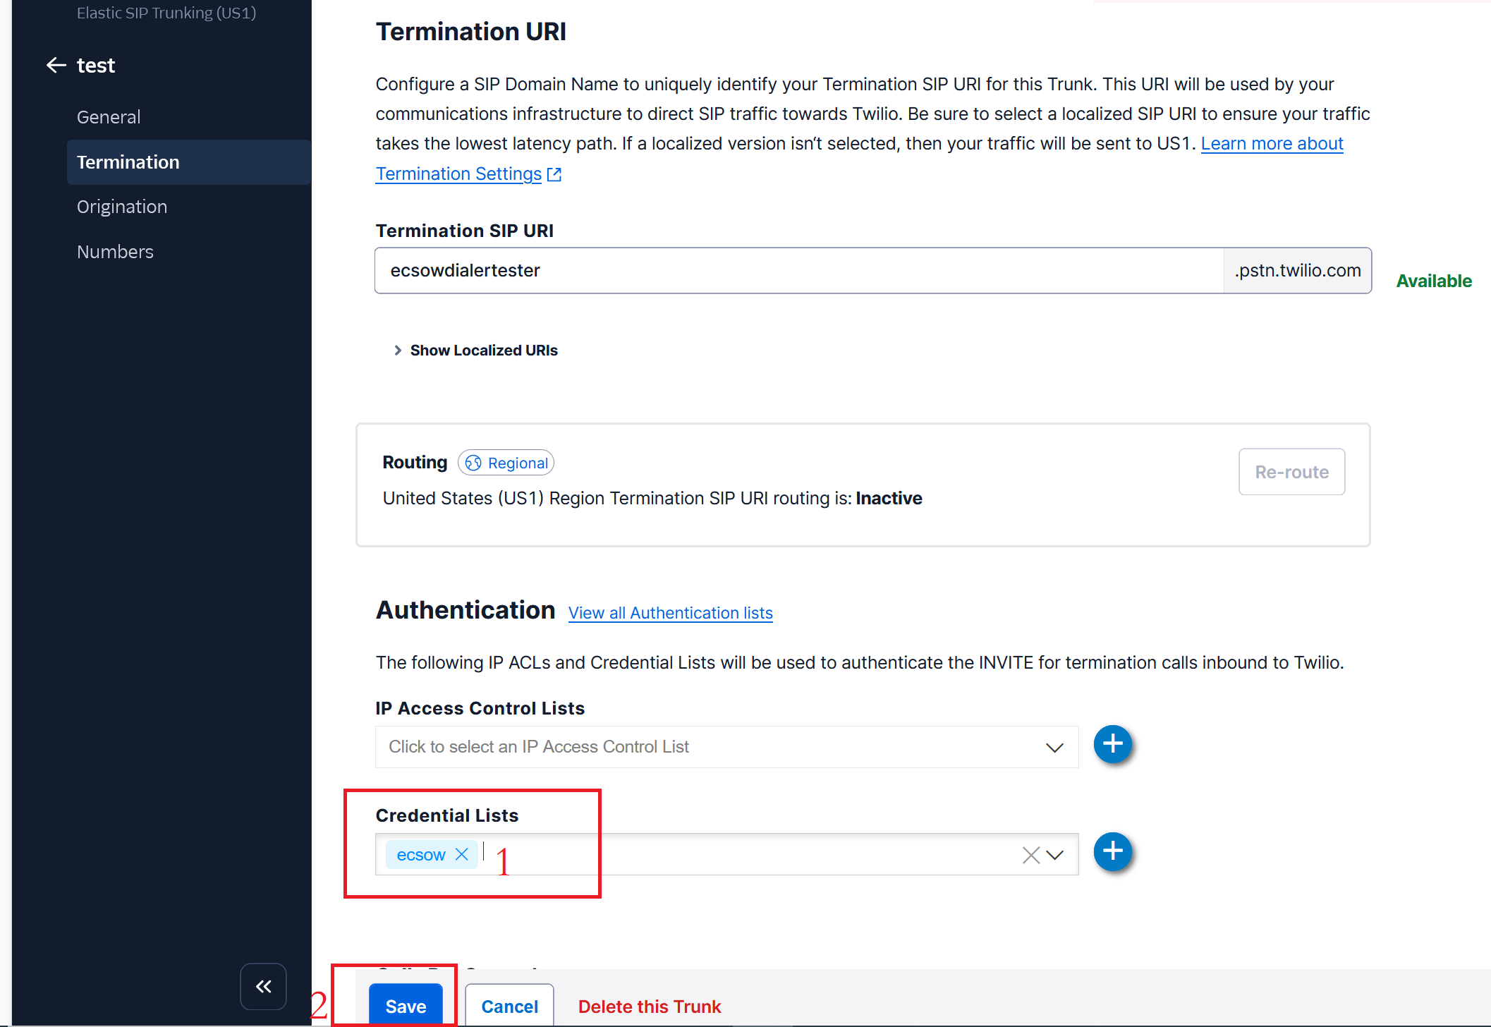Go to Origination settings
Viewport: 1491px width, 1027px height.
[x=122, y=207]
